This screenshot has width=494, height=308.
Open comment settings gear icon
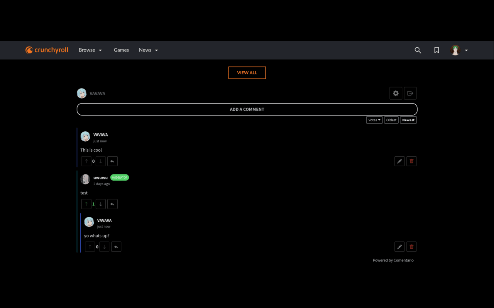tap(396, 93)
